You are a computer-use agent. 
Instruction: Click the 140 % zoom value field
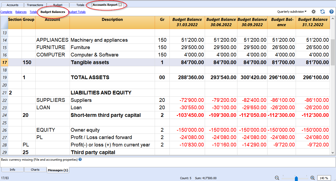tap(324, 178)
